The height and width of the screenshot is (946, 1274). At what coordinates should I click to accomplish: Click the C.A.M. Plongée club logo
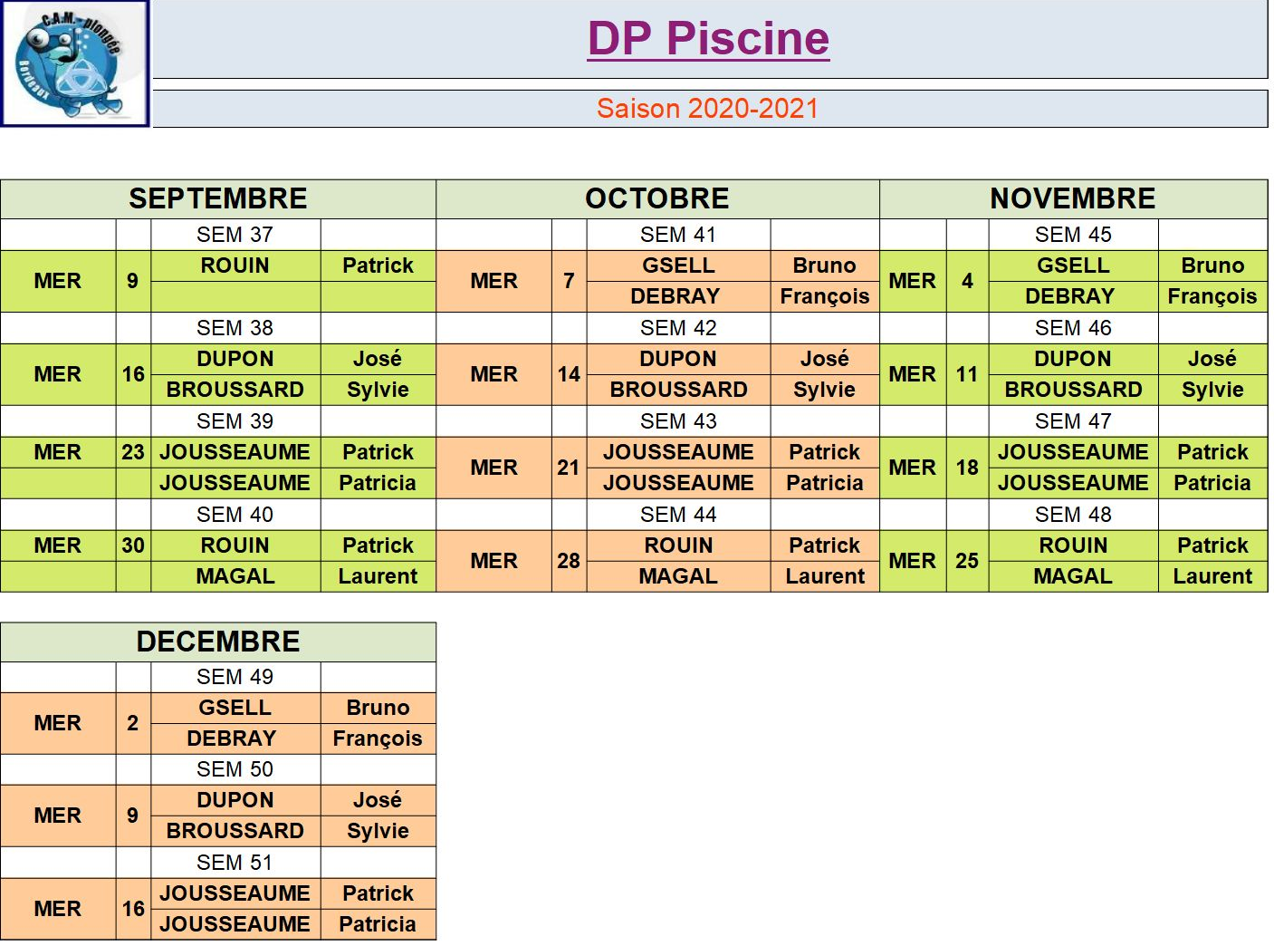pos(75,63)
